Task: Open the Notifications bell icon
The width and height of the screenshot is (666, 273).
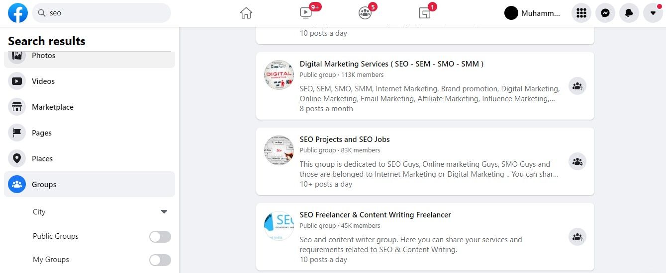Action: [629, 13]
